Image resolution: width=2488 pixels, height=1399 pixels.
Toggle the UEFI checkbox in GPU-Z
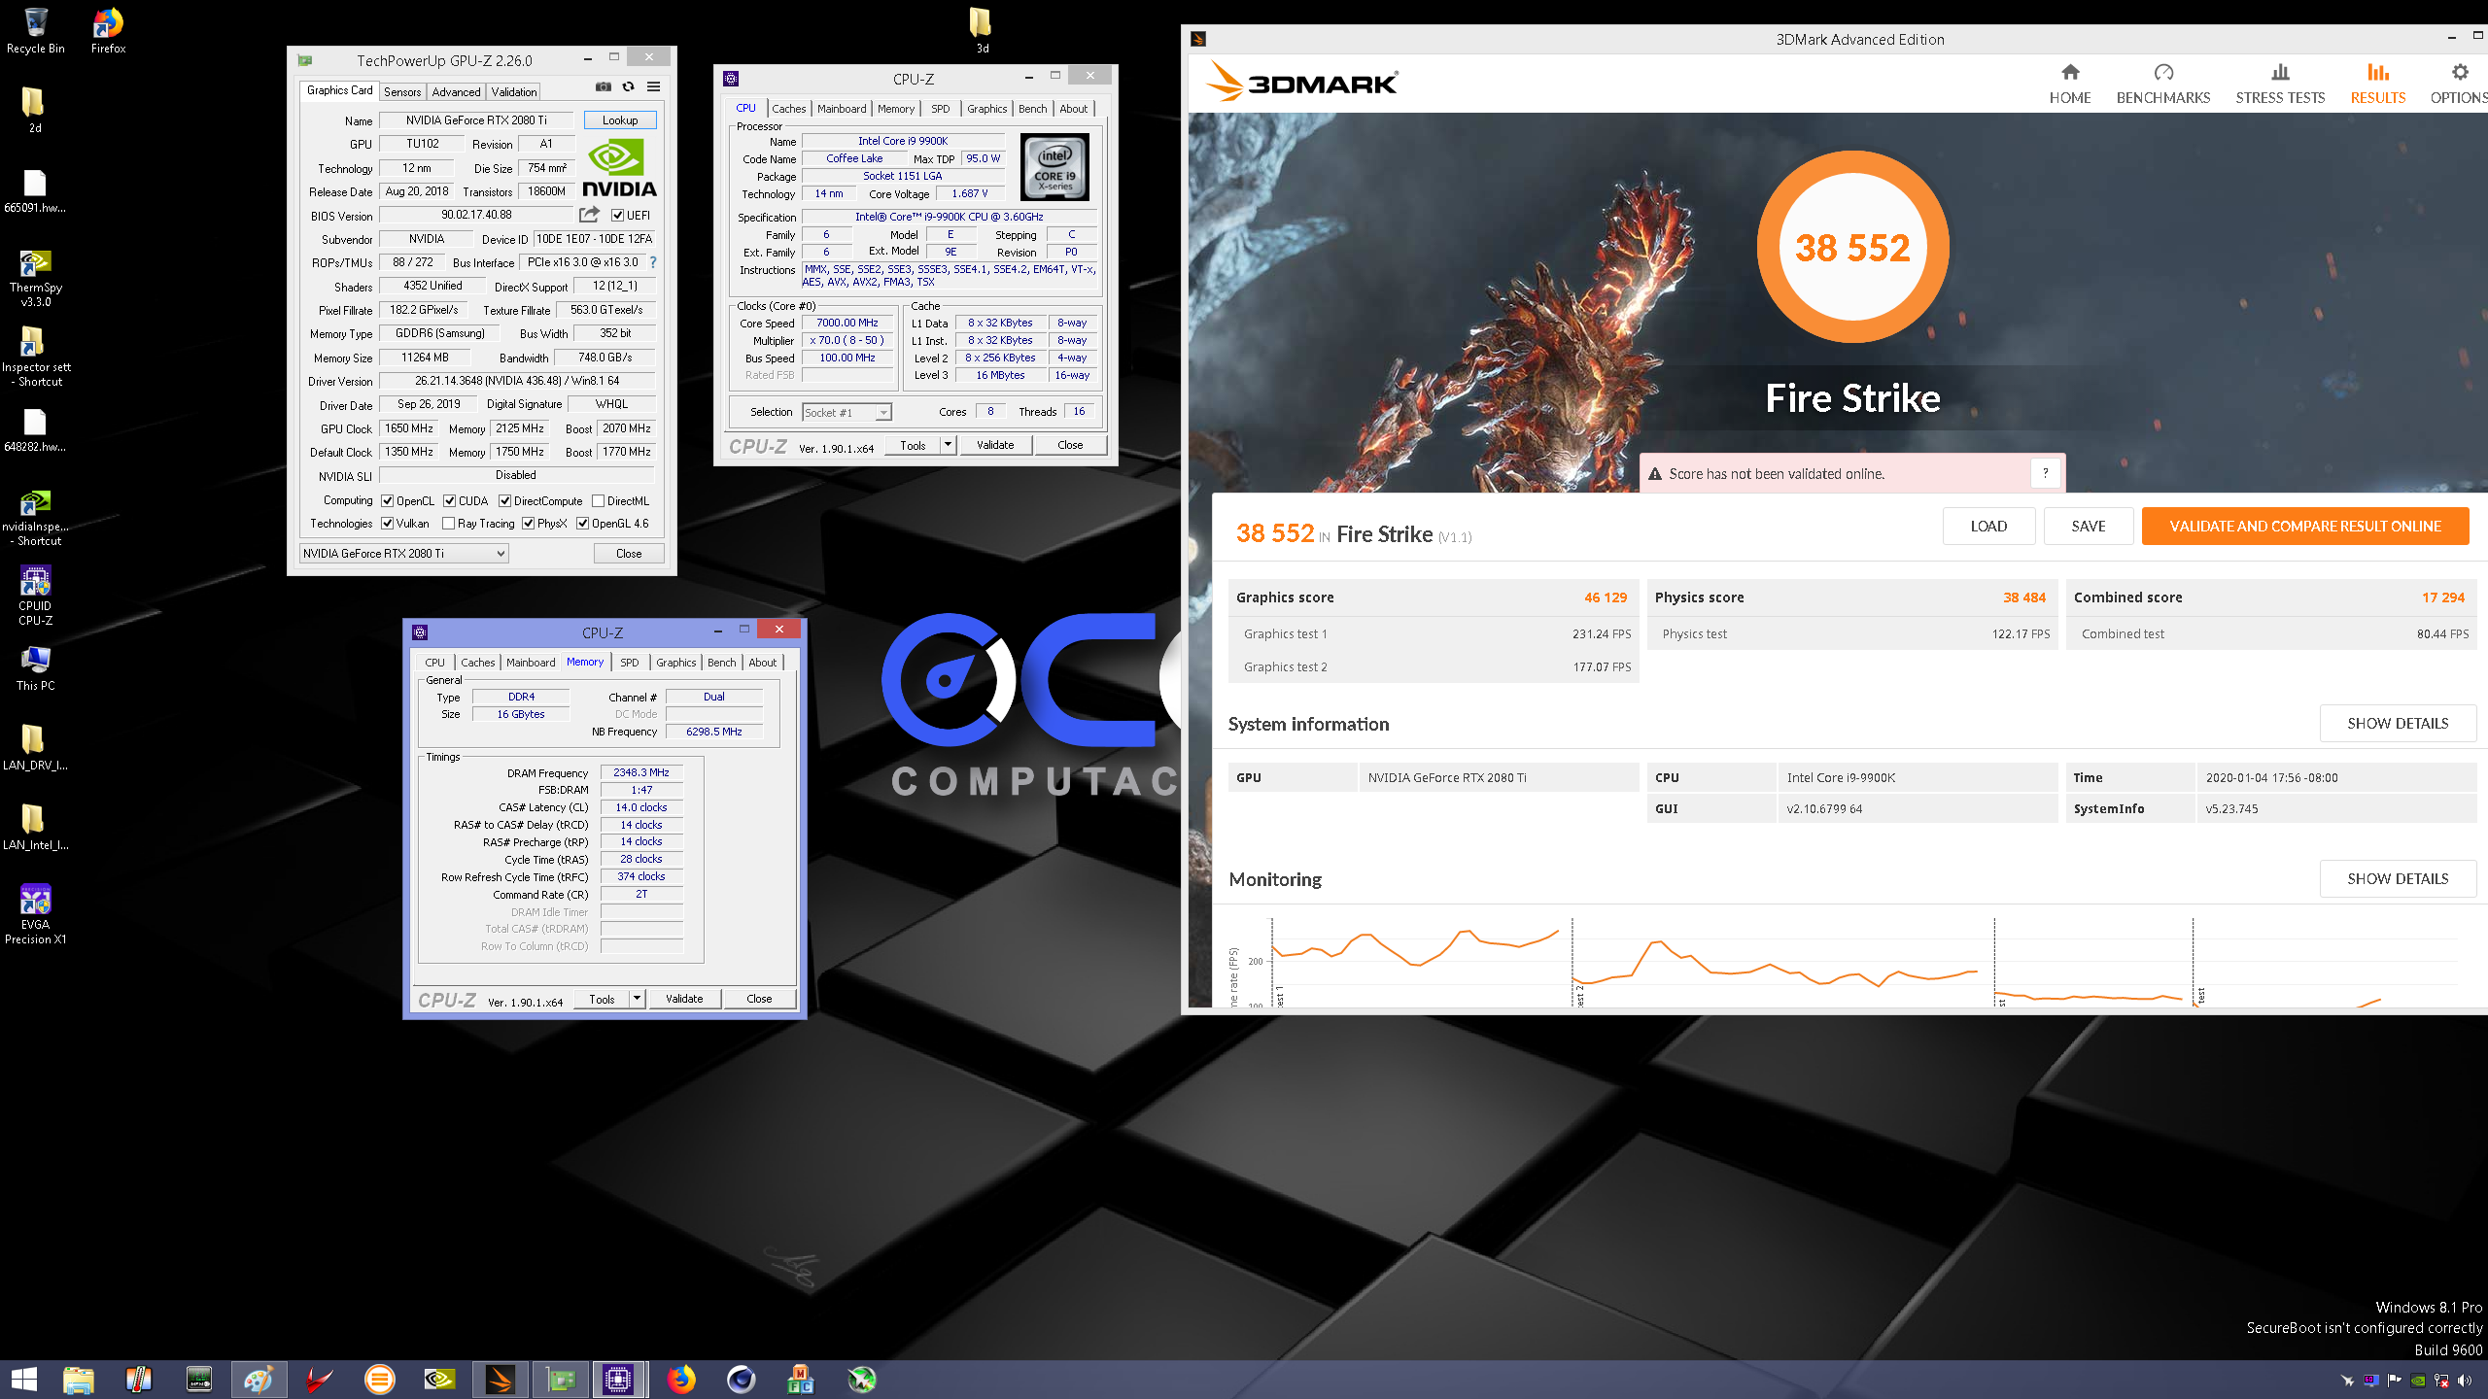(617, 216)
